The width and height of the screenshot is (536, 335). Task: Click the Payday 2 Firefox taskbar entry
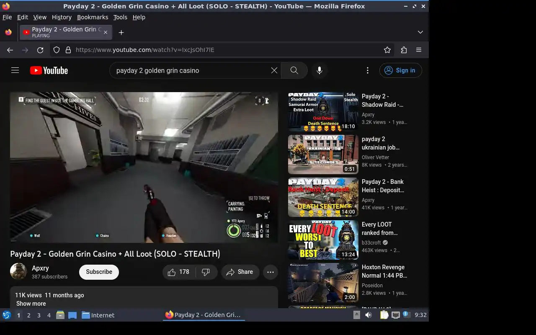click(204, 315)
